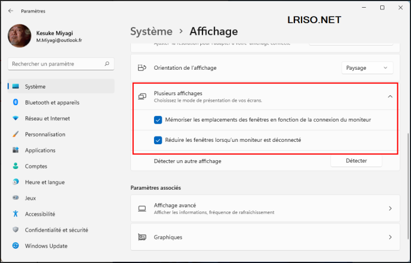Select Comptes in the sidebar

pyautogui.click(x=36, y=166)
